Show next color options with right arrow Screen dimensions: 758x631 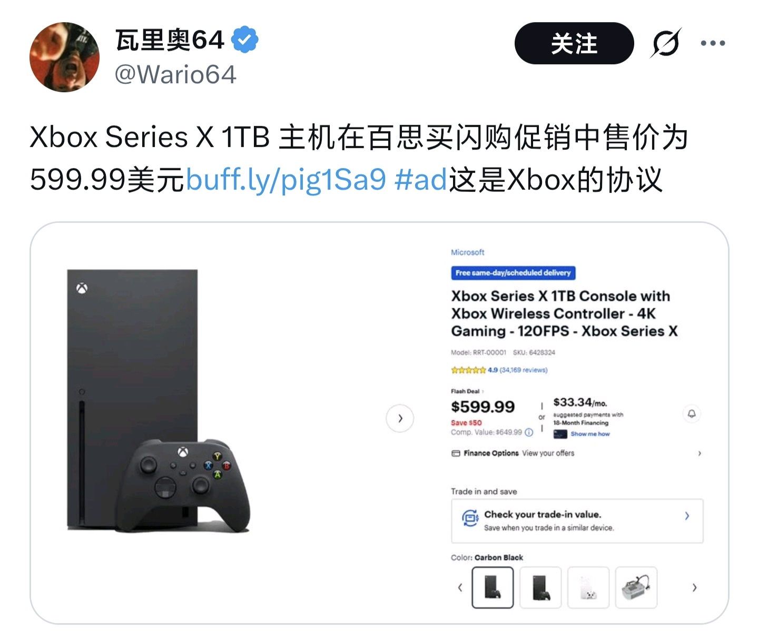point(694,587)
